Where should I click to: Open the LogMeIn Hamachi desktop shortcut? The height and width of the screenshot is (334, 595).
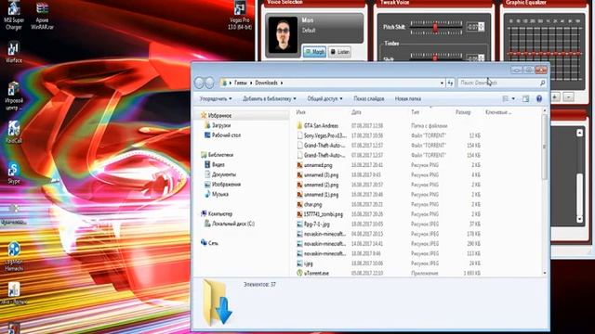[x=14, y=257]
